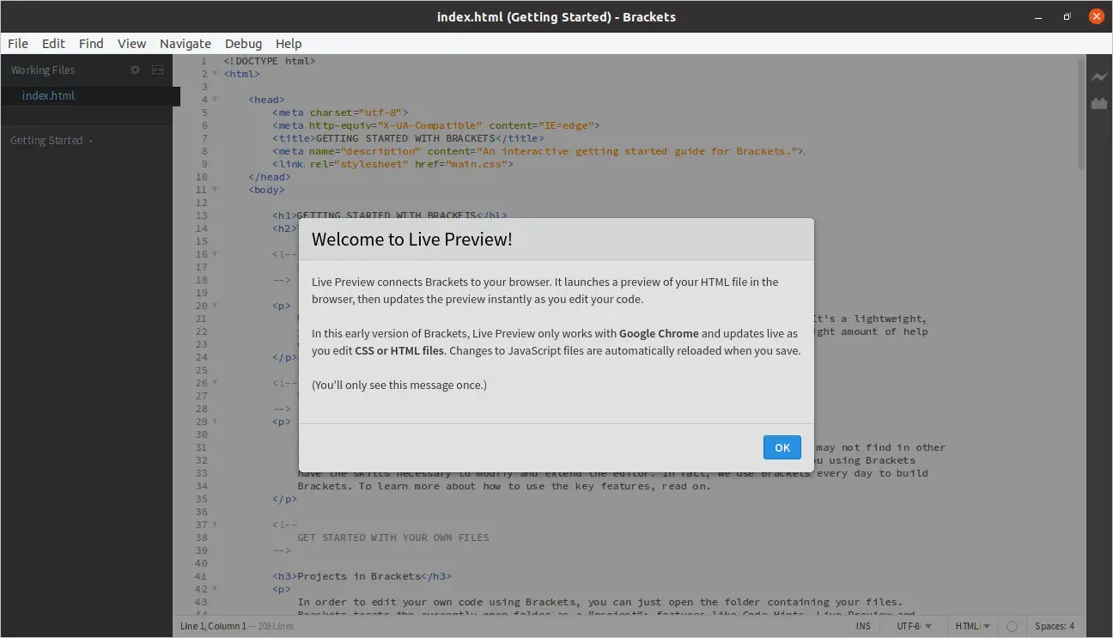Open Working Files gear settings
The width and height of the screenshot is (1113, 638).
(135, 70)
